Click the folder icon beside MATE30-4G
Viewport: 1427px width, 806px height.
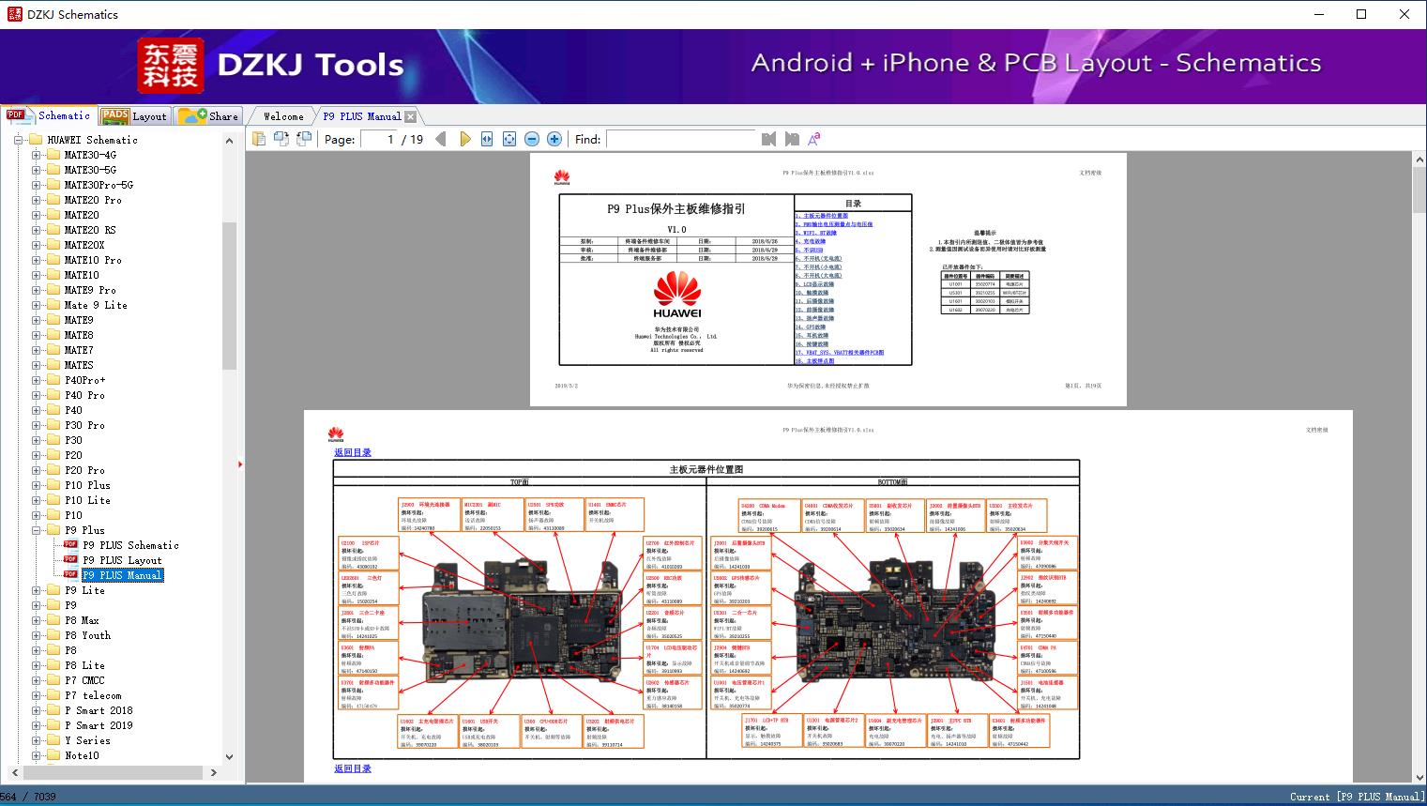click(x=53, y=155)
